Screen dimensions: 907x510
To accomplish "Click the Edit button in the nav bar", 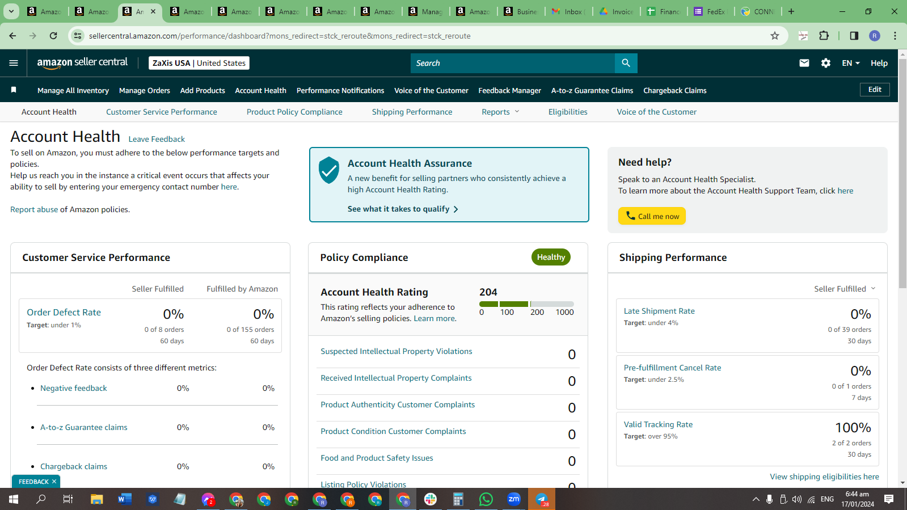I will (875, 90).
